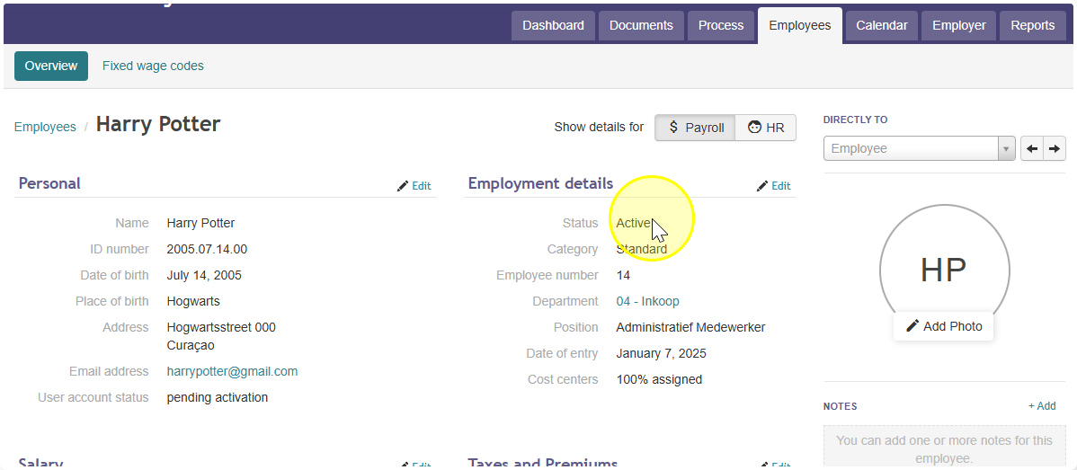Go to next employee with right arrow

coord(1055,148)
